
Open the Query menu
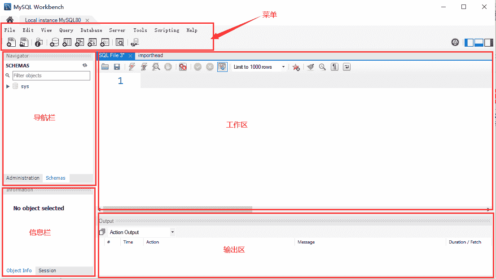tap(66, 30)
